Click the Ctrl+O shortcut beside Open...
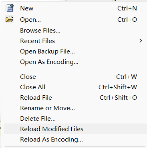Viewport: 147px width, 148px height. tap(127, 20)
